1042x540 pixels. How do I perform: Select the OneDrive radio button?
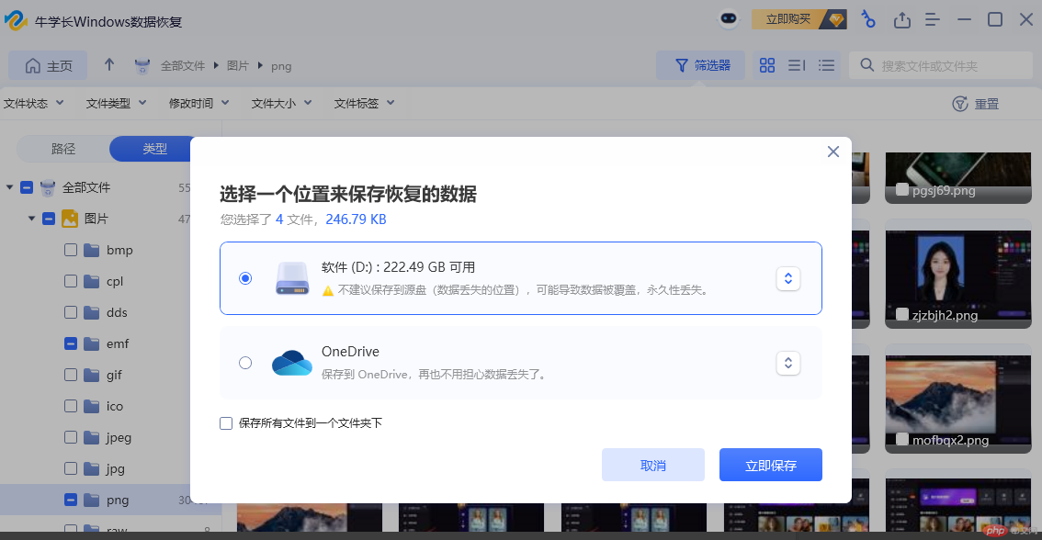click(x=245, y=363)
